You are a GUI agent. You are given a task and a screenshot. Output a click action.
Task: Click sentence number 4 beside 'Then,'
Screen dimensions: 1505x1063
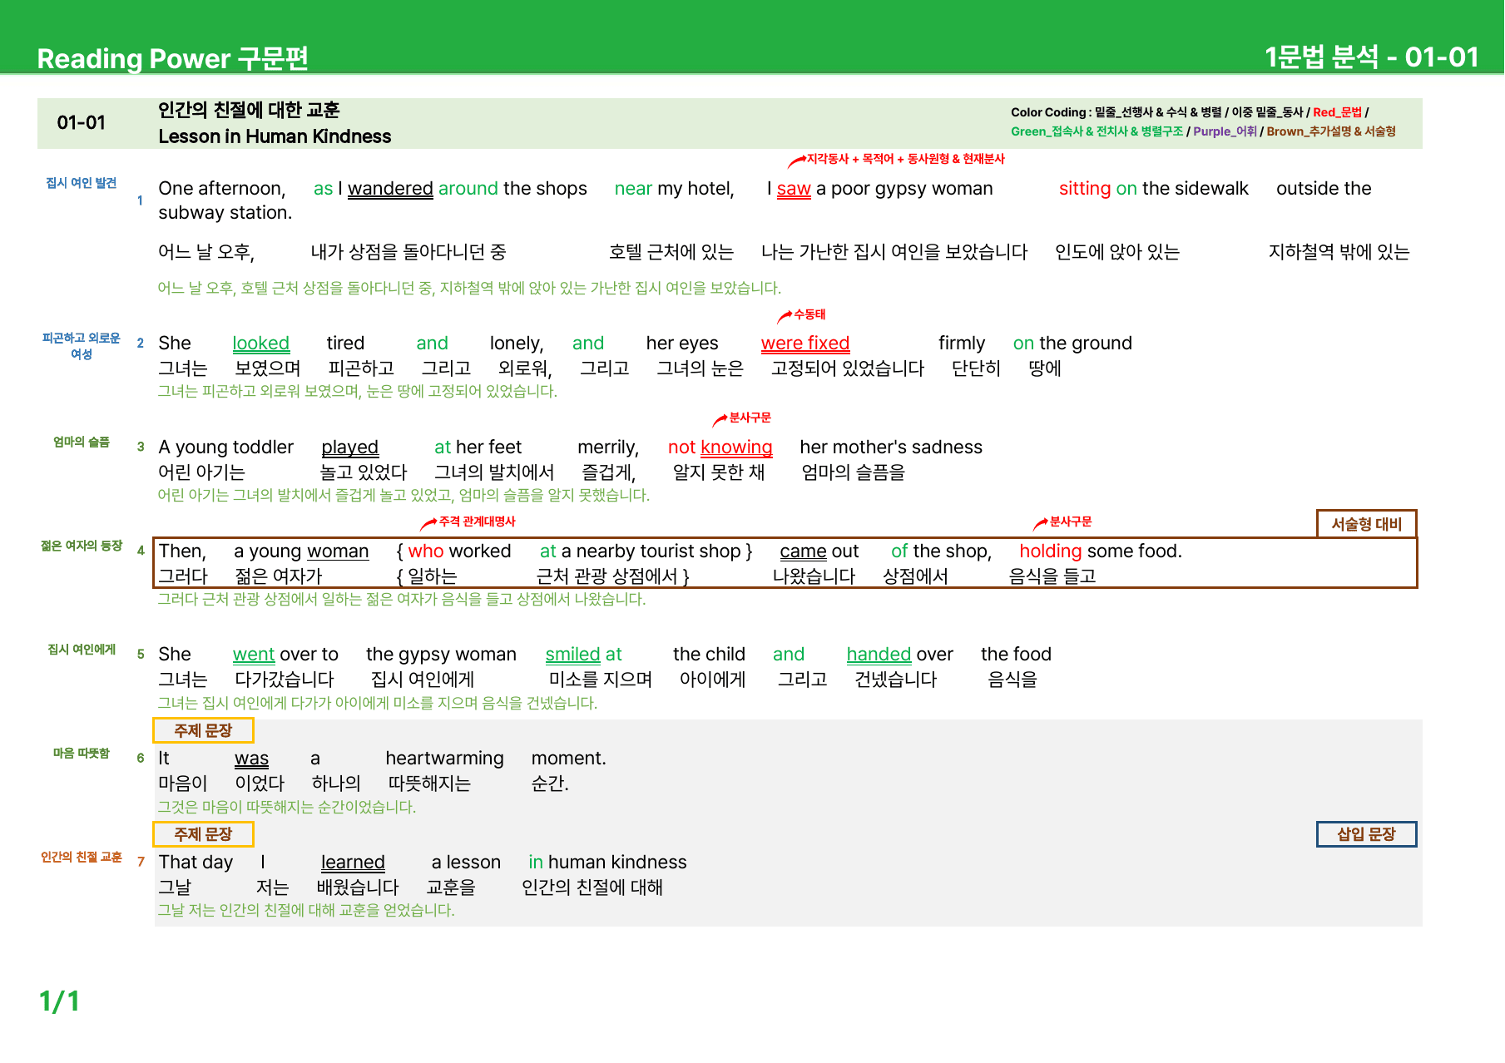point(141,551)
